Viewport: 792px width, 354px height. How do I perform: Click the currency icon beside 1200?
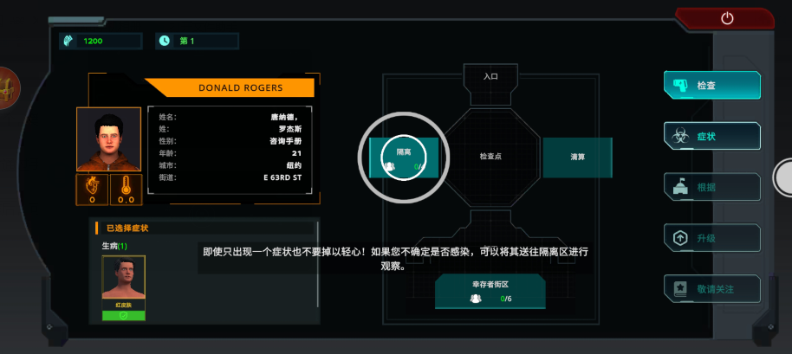point(68,41)
